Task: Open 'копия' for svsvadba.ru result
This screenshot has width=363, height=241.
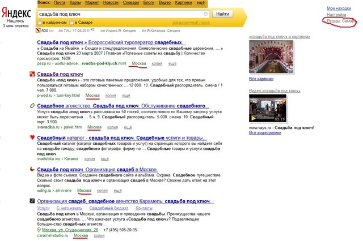Action: point(112,127)
